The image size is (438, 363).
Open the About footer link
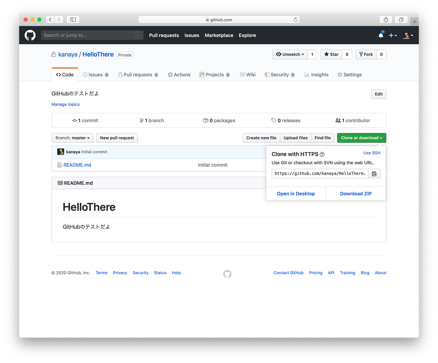381,273
